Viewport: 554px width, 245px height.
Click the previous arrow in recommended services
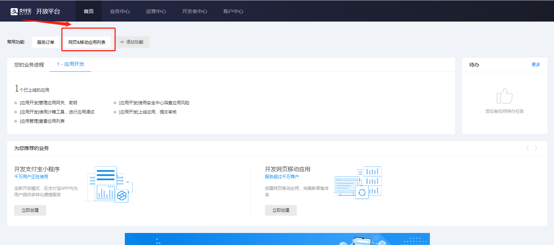tap(527, 148)
